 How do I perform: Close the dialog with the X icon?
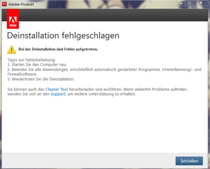[201, 3]
